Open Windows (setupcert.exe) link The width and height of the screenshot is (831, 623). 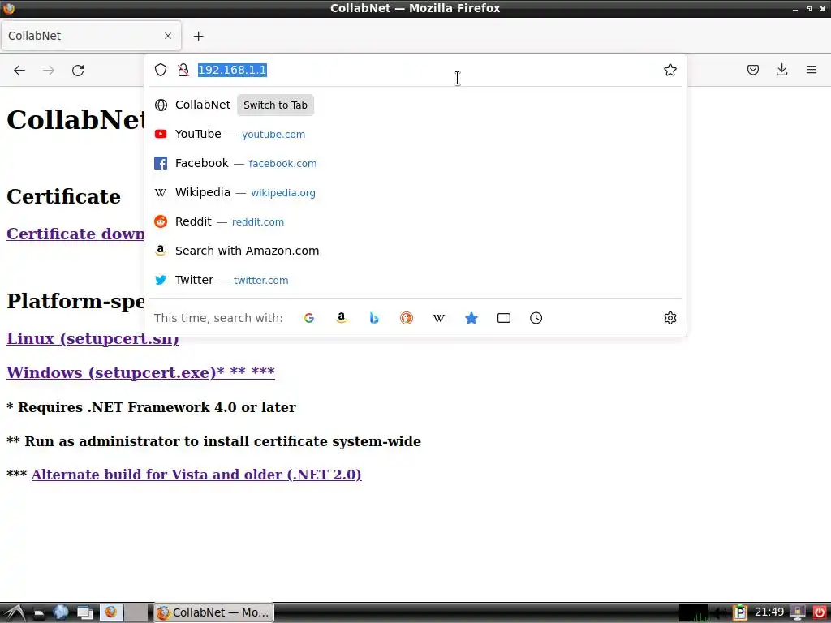(x=140, y=372)
